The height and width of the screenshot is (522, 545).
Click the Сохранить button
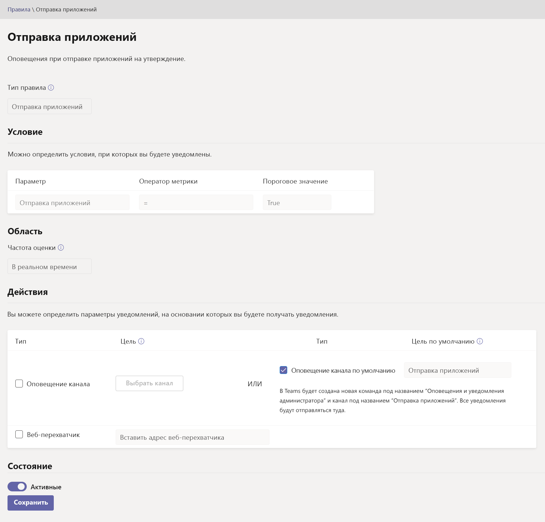[31, 503]
